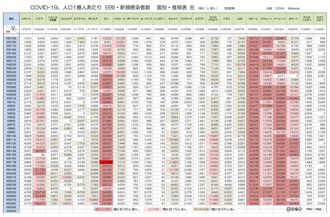Select the モルドバ column header
The image size is (330, 217).
(x=174, y=19)
